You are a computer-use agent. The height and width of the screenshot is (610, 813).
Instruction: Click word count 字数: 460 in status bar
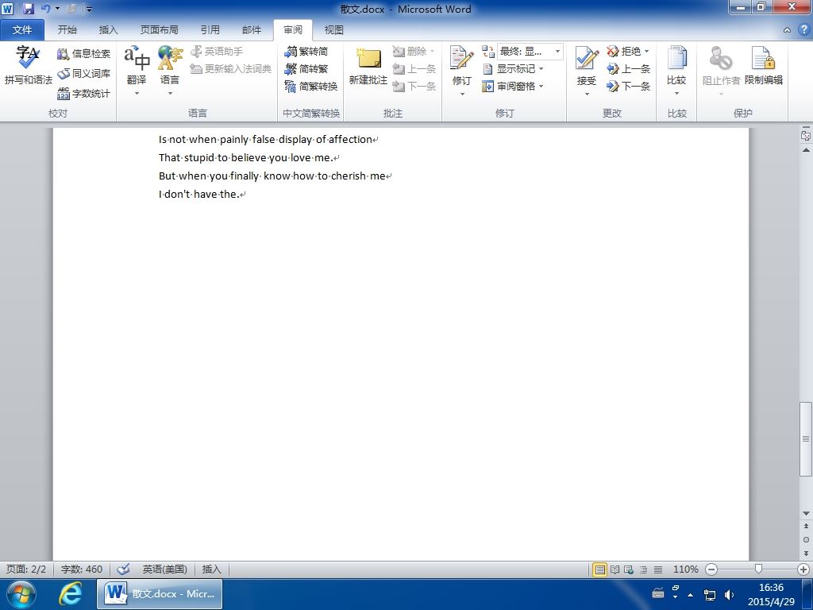82,569
